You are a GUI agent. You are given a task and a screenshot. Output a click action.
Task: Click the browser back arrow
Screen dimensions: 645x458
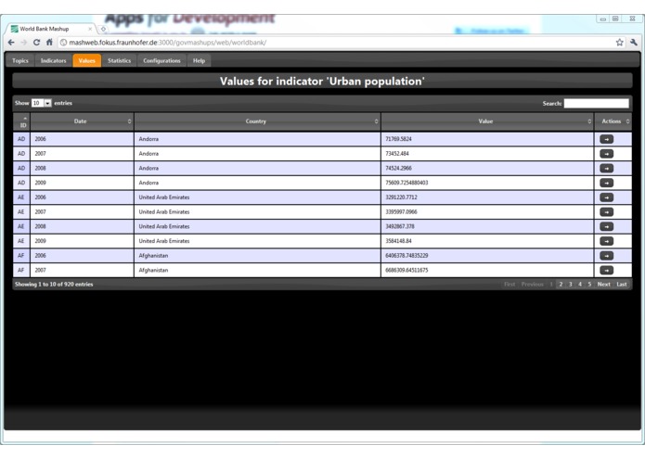pos(11,43)
